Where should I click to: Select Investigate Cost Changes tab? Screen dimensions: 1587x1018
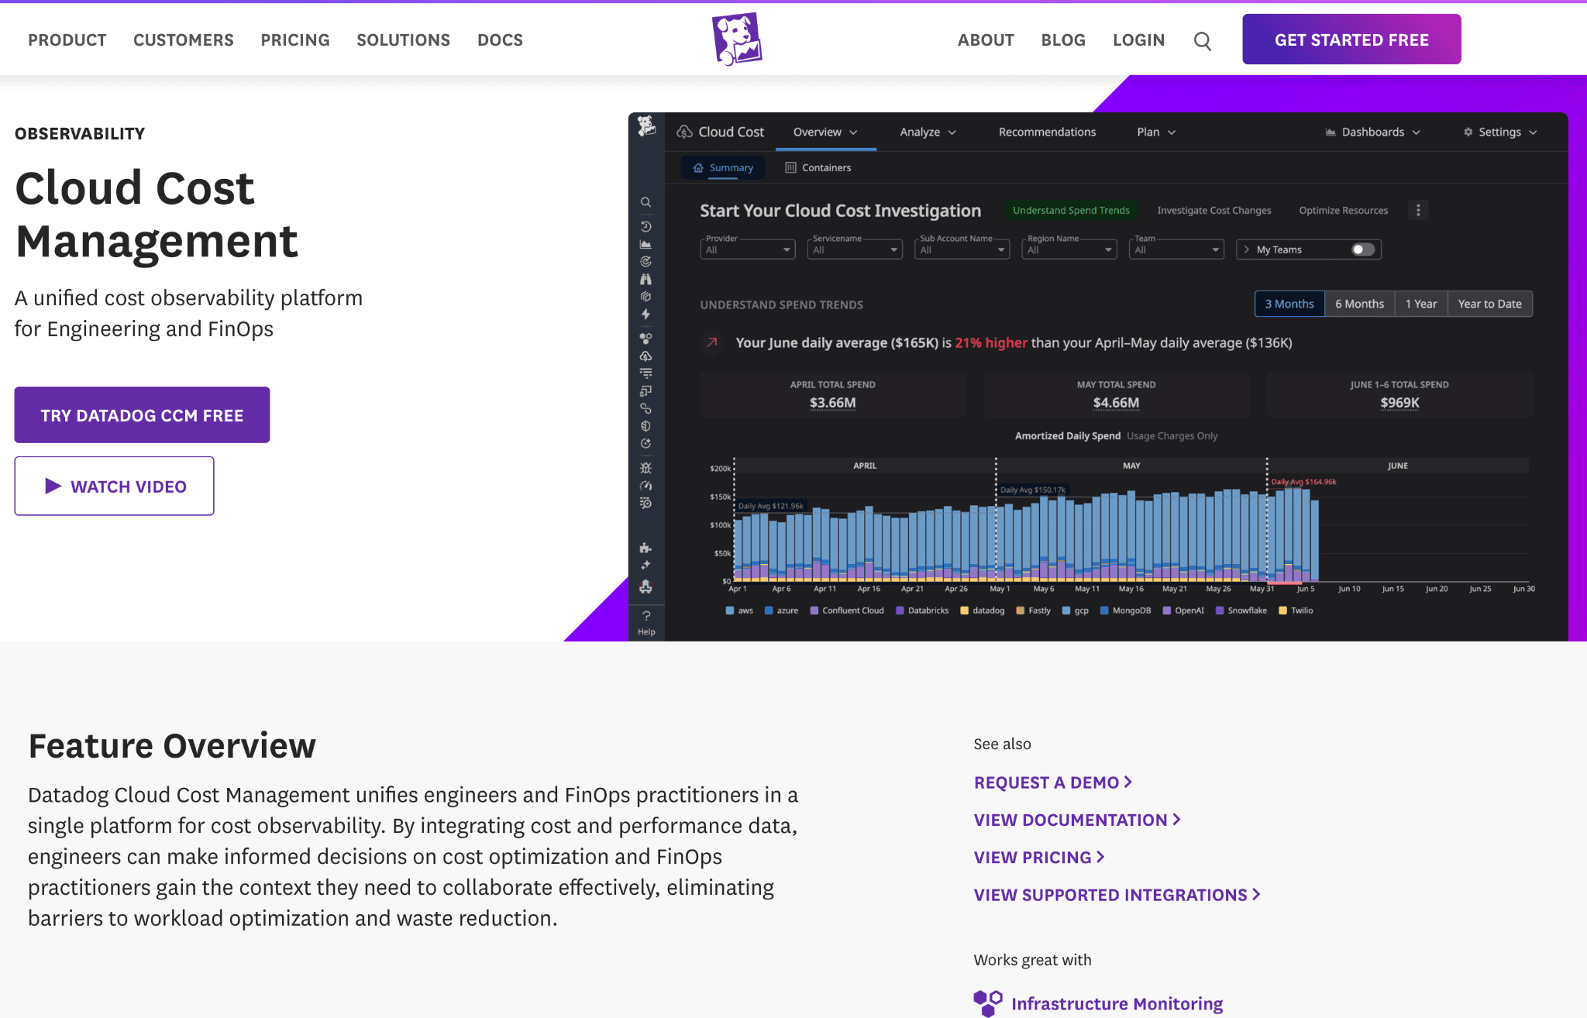(x=1214, y=210)
